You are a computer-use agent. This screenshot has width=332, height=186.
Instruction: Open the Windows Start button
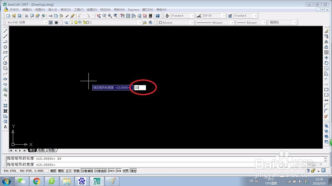pyautogui.click(x=6, y=181)
